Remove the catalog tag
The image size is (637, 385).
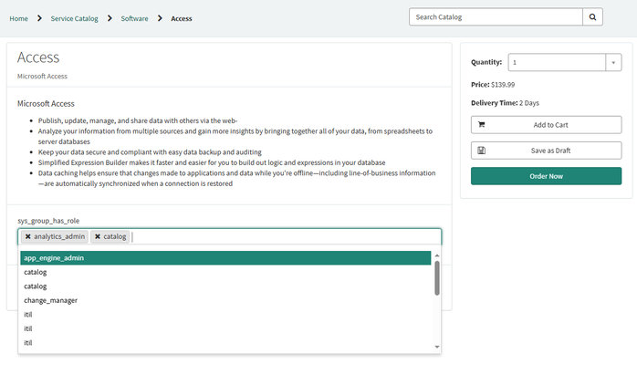click(98, 236)
